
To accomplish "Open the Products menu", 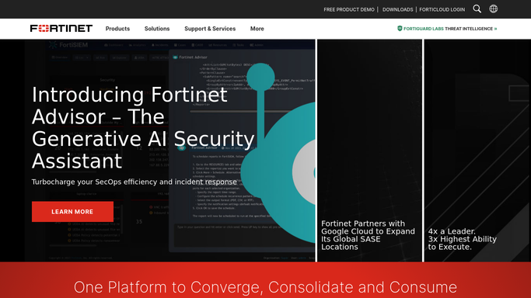I will click(117, 29).
